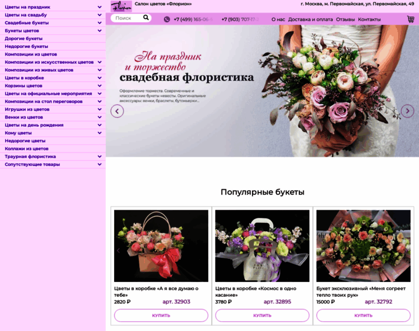Click the search magnifier icon

(146, 18)
